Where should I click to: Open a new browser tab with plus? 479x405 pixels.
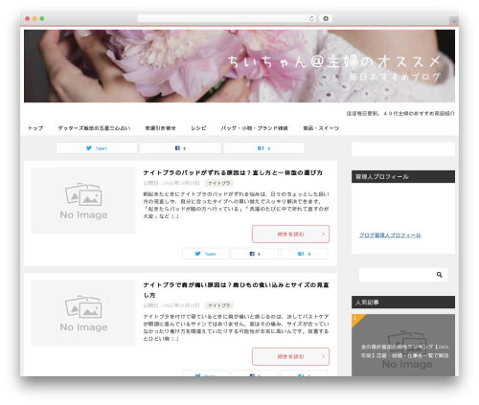click(x=454, y=21)
